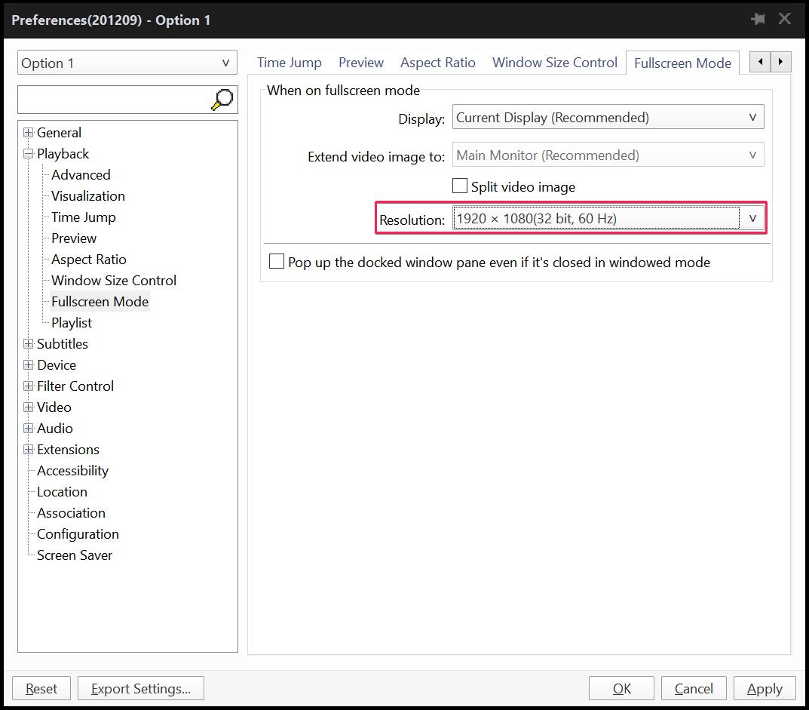Screen dimensions: 809x710
Task: Open Export Settings
Action: 140,688
